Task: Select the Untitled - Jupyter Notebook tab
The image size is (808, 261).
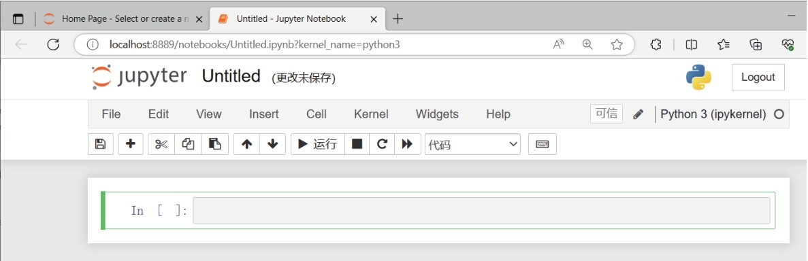Action: 297,19
